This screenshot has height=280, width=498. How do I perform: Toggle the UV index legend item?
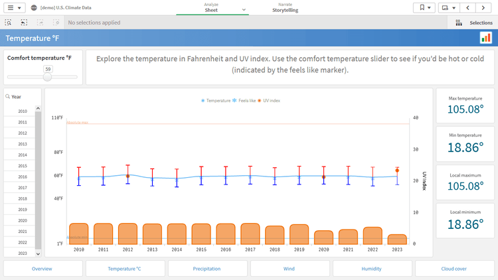269,101
